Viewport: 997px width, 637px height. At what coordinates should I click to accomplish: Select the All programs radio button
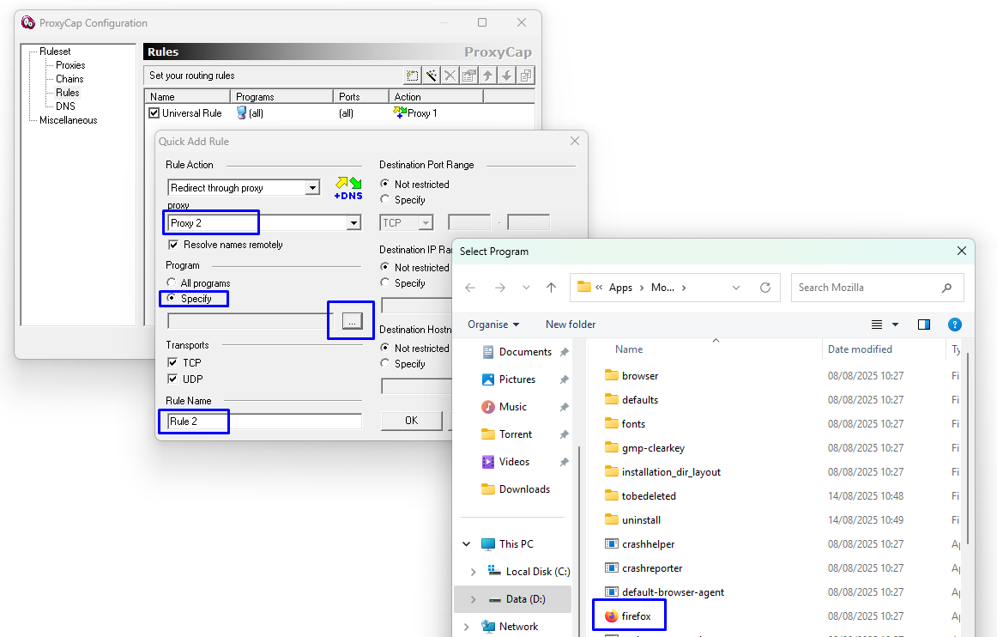point(171,282)
